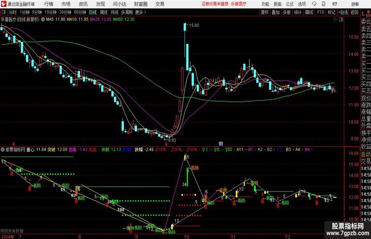Open the 财富圈 menu
Screen dimensions: 371x239
pos(140,4)
